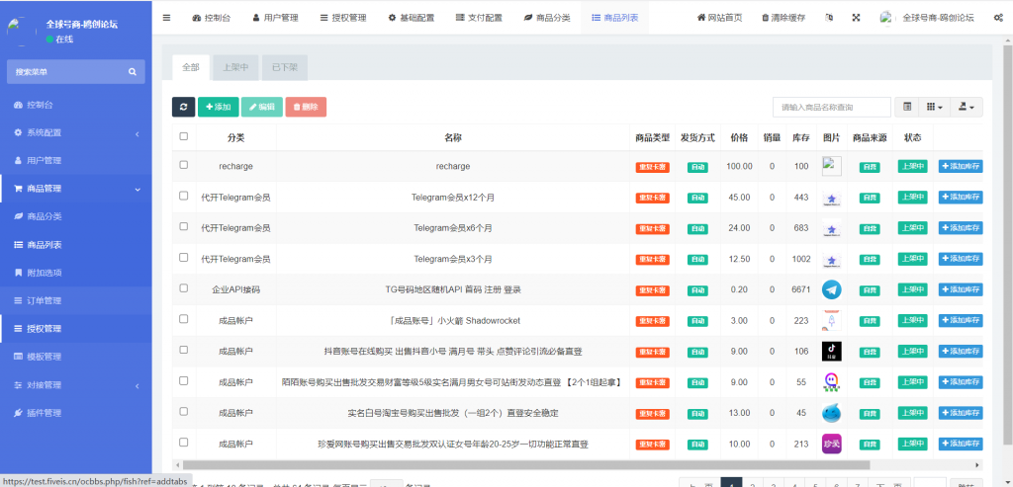
Task: Click the refresh table icon button
Action: pos(183,107)
